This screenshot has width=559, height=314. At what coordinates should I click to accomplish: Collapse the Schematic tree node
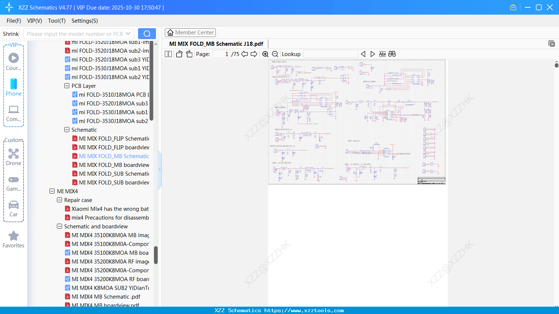click(67, 130)
